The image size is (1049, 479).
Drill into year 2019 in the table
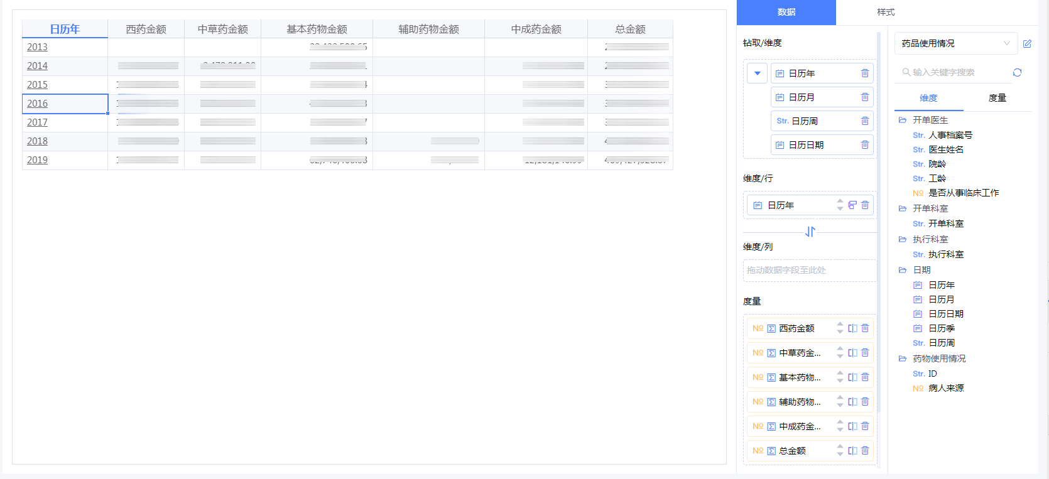point(37,160)
